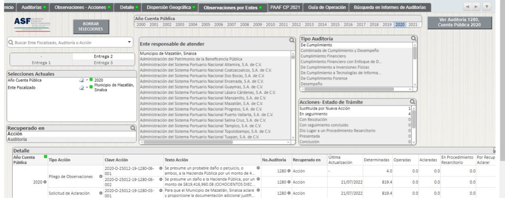The height and width of the screenshot is (198, 505).
Task: Click magnifier in the Buscar Ente Fiscalizado box
Action: 11,42
